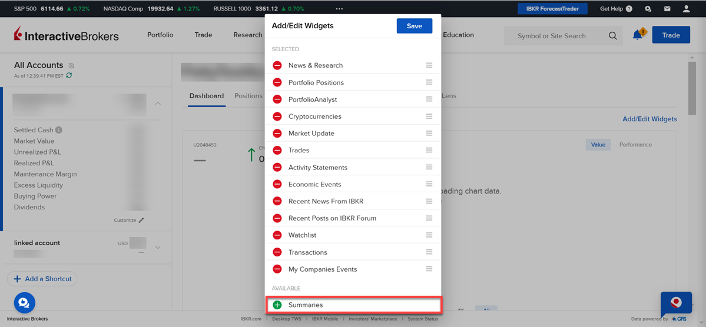Screen dimensions: 706x327
Task: Grab the Watchlist reorder handle
Action: [x=429, y=235]
